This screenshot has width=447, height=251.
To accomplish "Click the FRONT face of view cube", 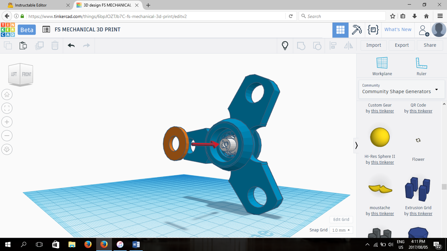I will point(27,74).
